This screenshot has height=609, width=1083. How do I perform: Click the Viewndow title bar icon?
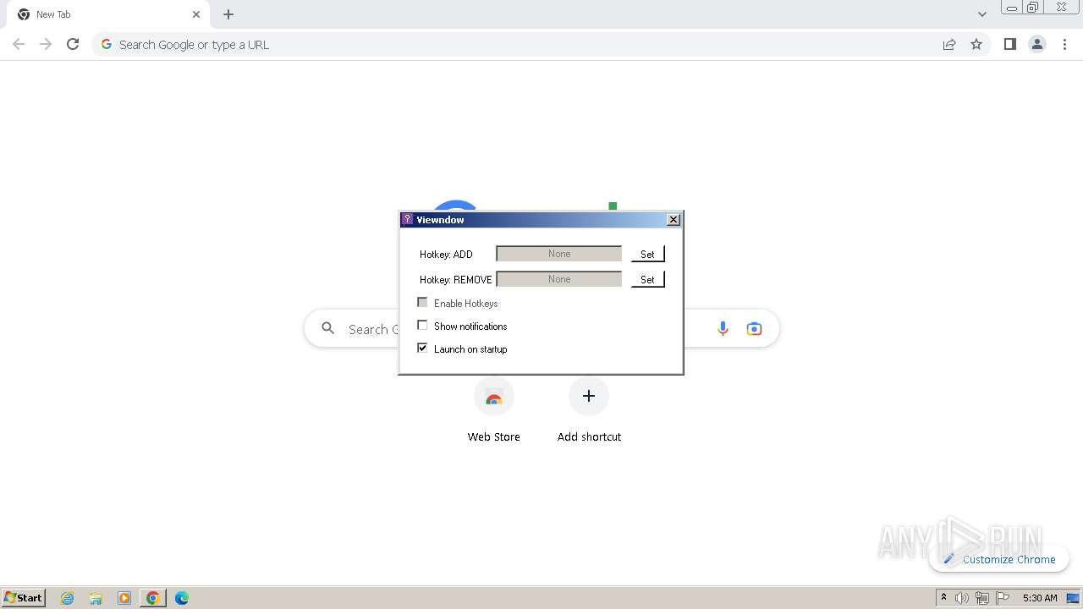tap(408, 220)
